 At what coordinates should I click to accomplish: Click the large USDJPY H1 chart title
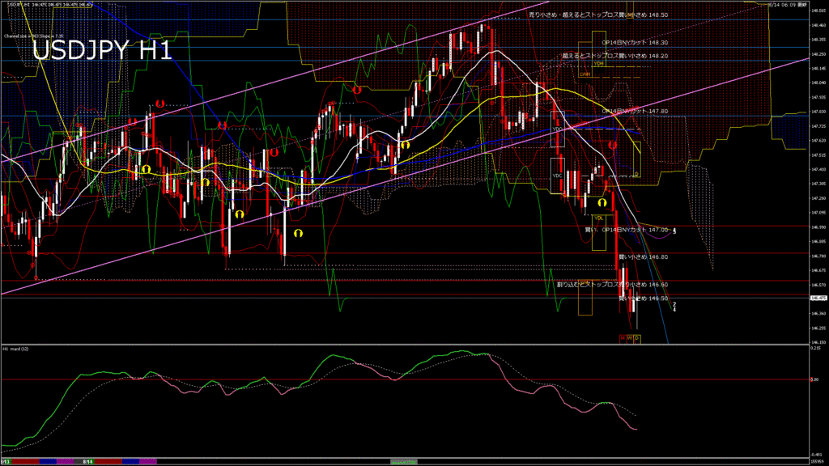click(x=101, y=50)
